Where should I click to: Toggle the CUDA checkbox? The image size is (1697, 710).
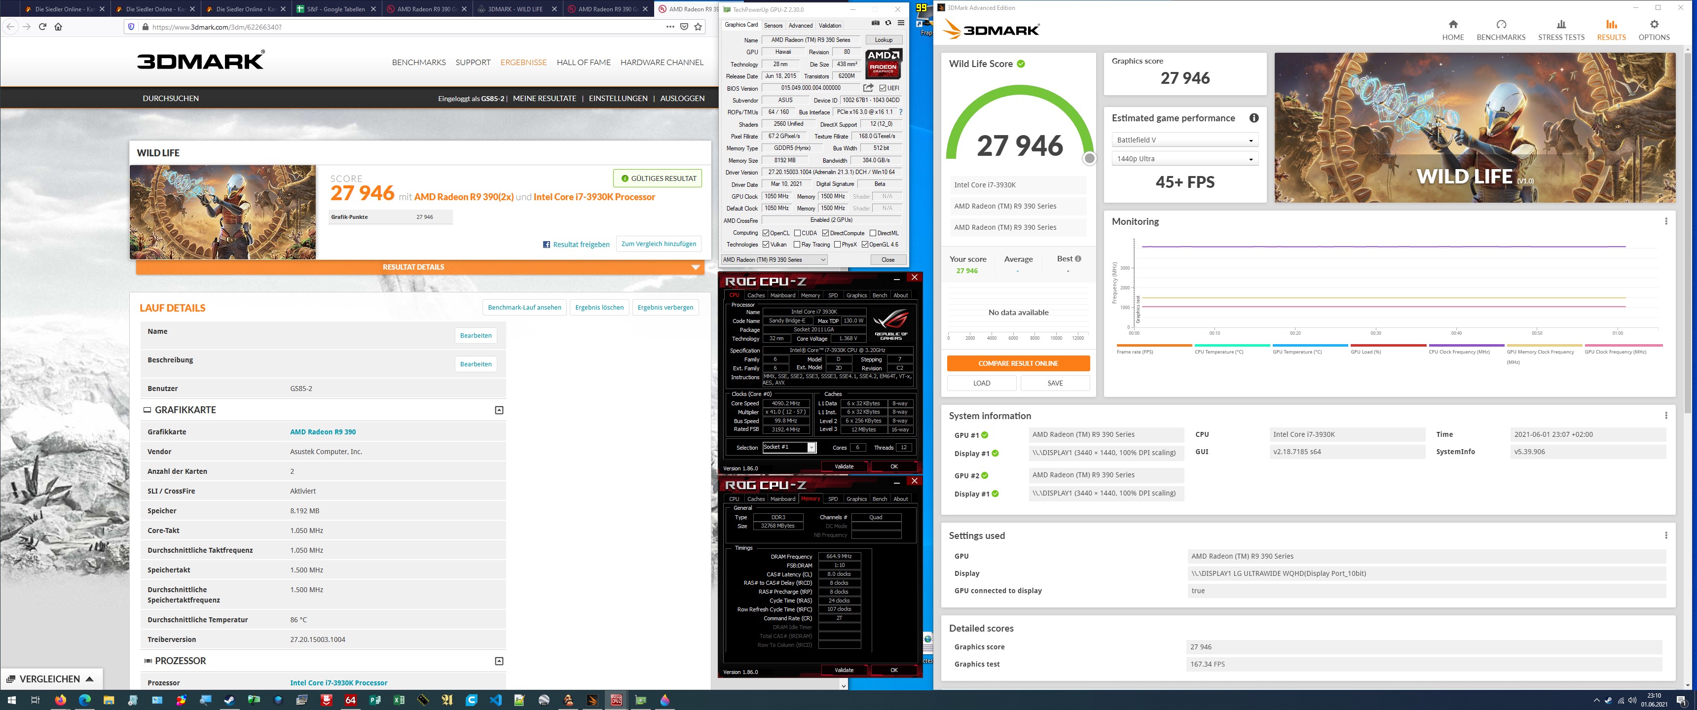click(797, 233)
